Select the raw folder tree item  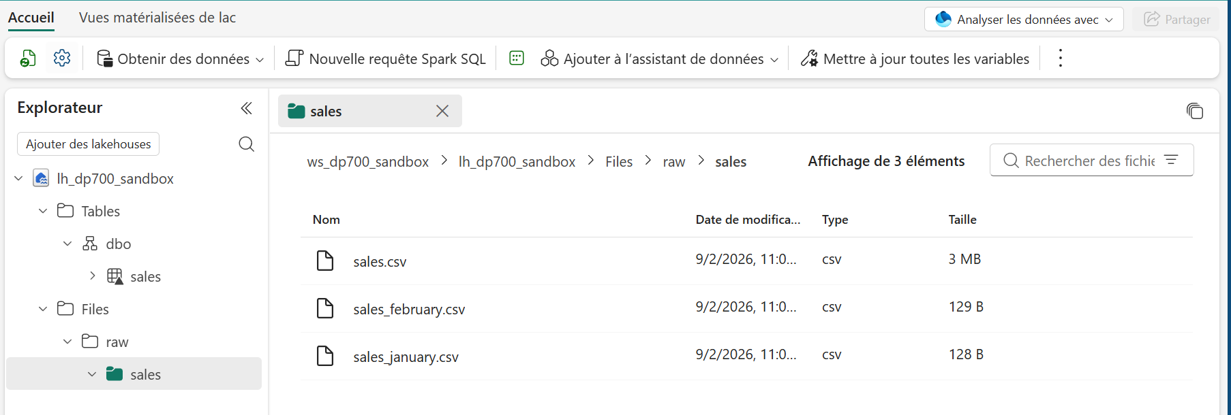point(117,342)
